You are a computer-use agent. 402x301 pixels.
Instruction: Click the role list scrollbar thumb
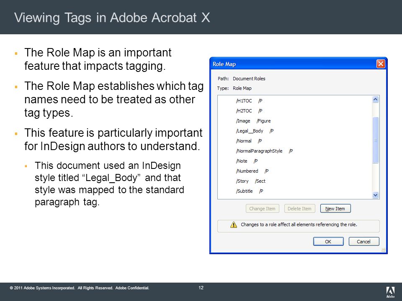click(375, 140)
